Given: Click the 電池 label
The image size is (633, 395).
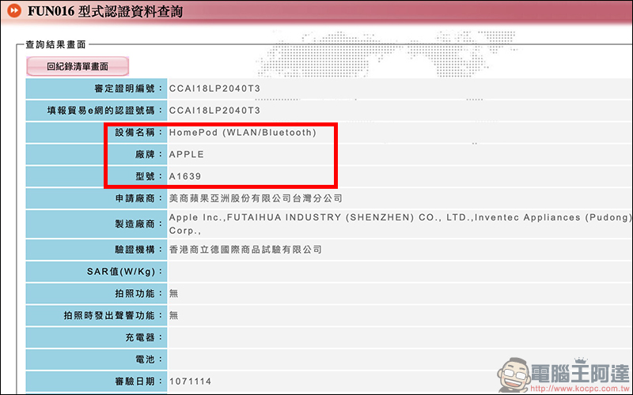Looking at the screenshot, I should pos(149,359).
